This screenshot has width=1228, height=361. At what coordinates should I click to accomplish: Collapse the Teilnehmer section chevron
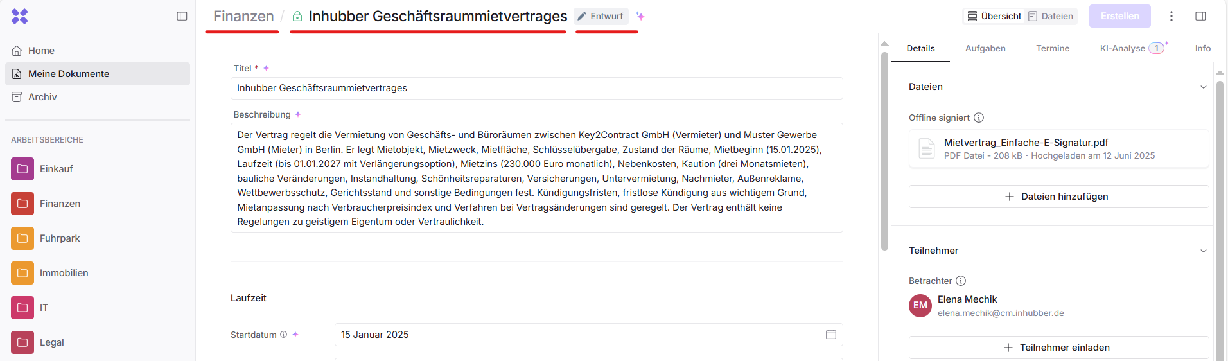(x=1203, y=251)
